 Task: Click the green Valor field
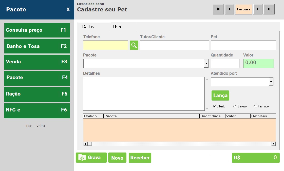pyautogui.click(x=258, y=63)
